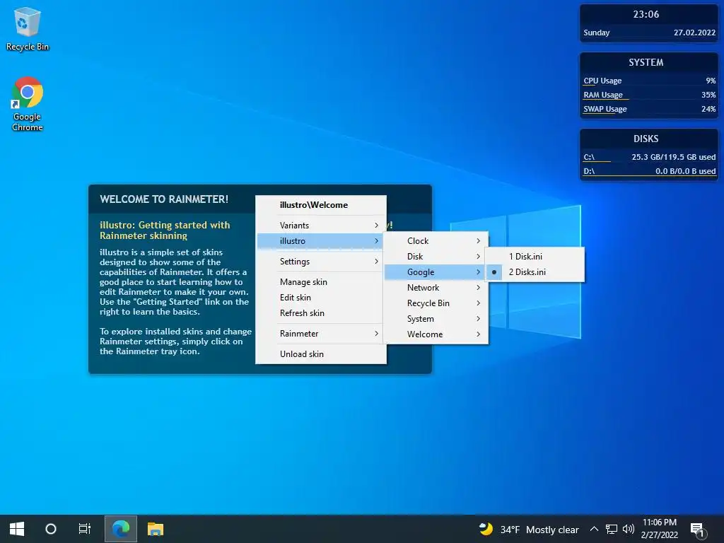The width and height of the screenshot is (724, 543).
Task: Click the 23:06 clock skin time
Action: point(646,14)
